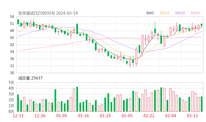Click the 30 price axis label
This screenshot has width=206, height=122.
click(12, 73)
